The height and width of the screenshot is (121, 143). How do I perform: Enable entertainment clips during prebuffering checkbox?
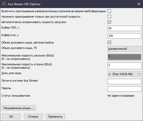109,11
